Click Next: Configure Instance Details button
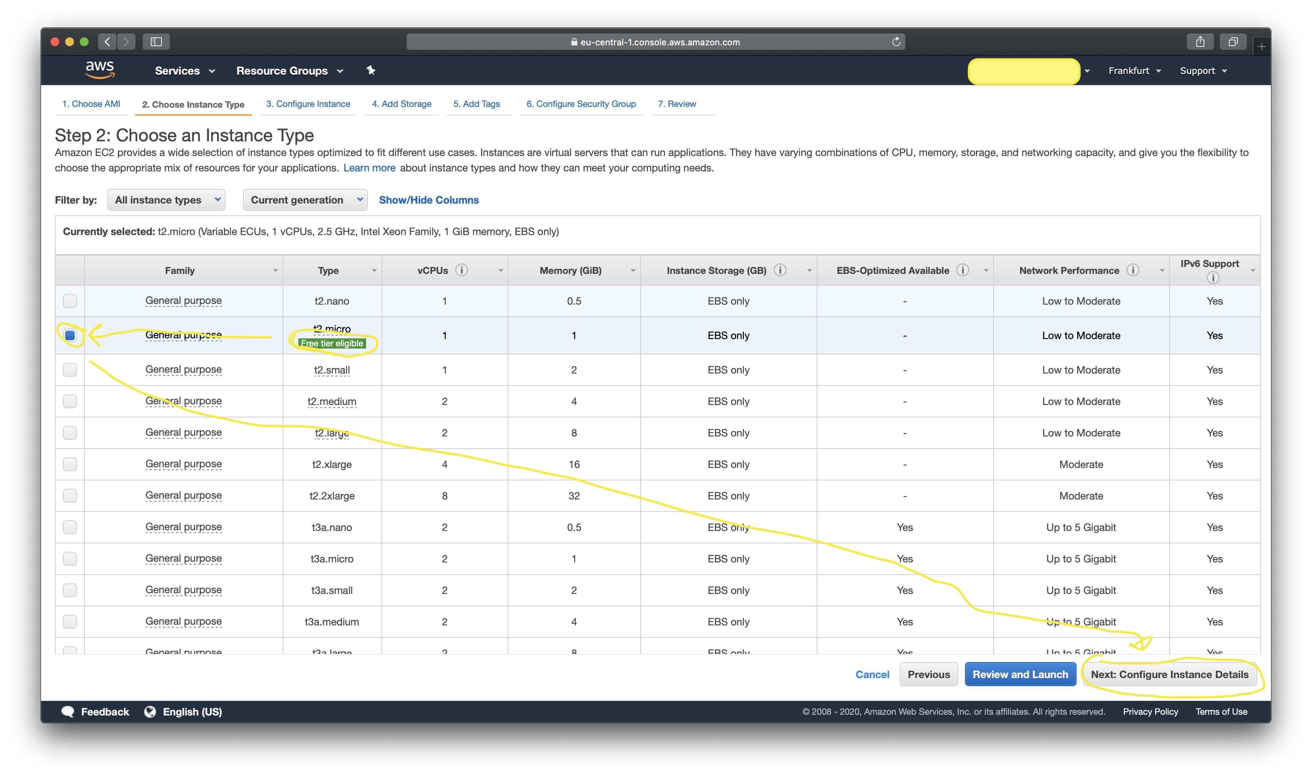 pos(1169,674)
